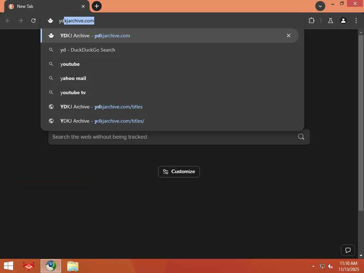Image resolution: width=364 pixels, height=273 pixels.
Task: Open the Customize button
Action: (x=179, y=172)
